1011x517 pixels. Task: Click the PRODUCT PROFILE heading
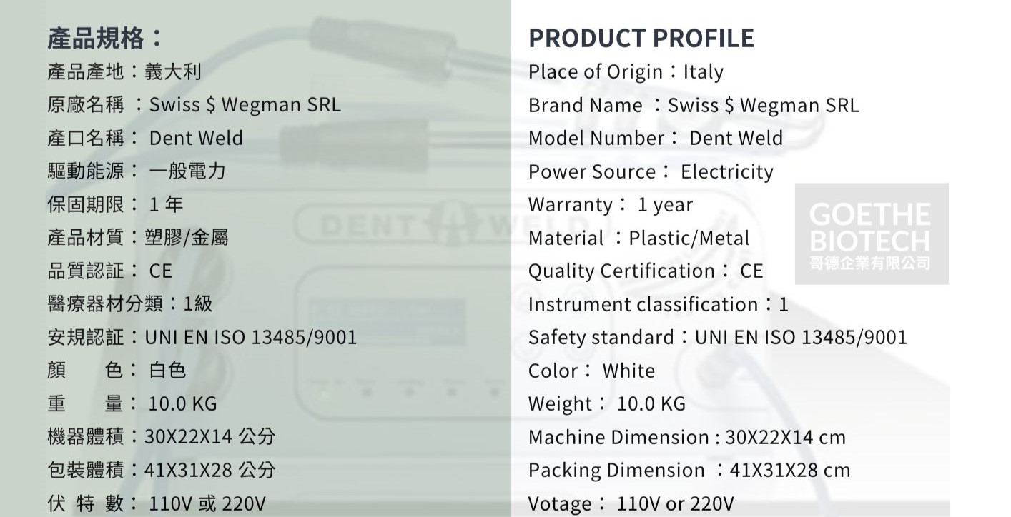click(641, 38)
